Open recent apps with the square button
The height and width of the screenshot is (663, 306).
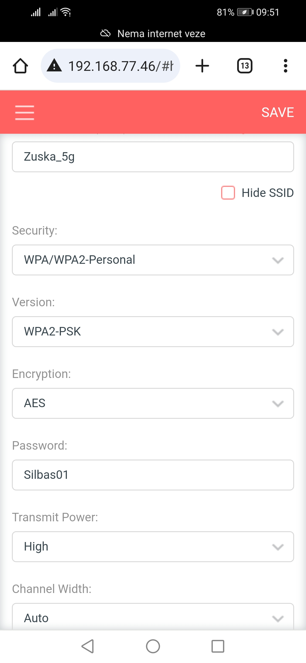pos(218,646)
